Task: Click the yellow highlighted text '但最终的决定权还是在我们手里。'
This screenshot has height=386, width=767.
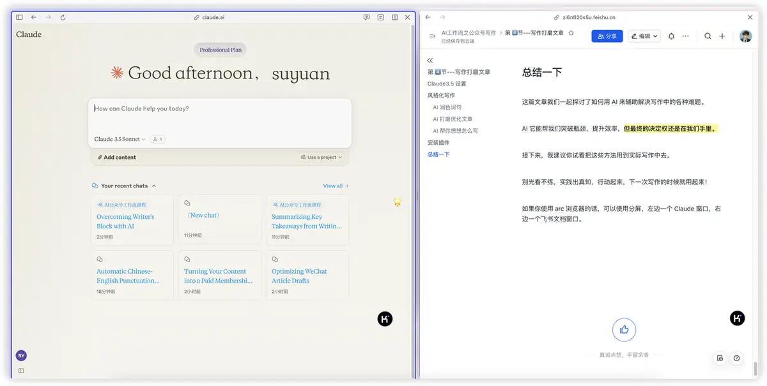Action: point(670,128)
